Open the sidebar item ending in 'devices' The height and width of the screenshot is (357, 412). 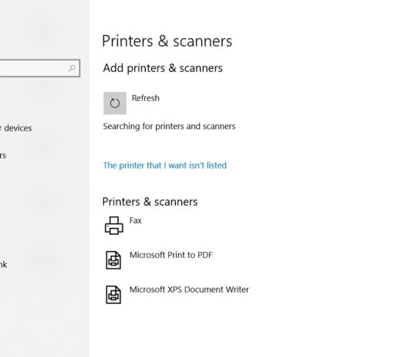pyautogui.click(x=15, y=128)
